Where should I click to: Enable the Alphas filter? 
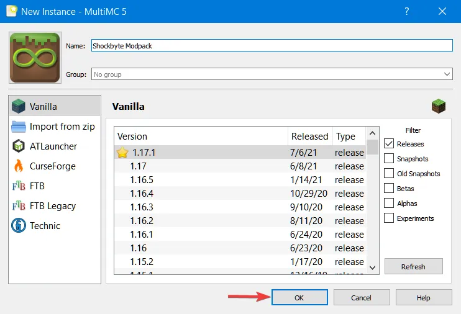point(389,203)
